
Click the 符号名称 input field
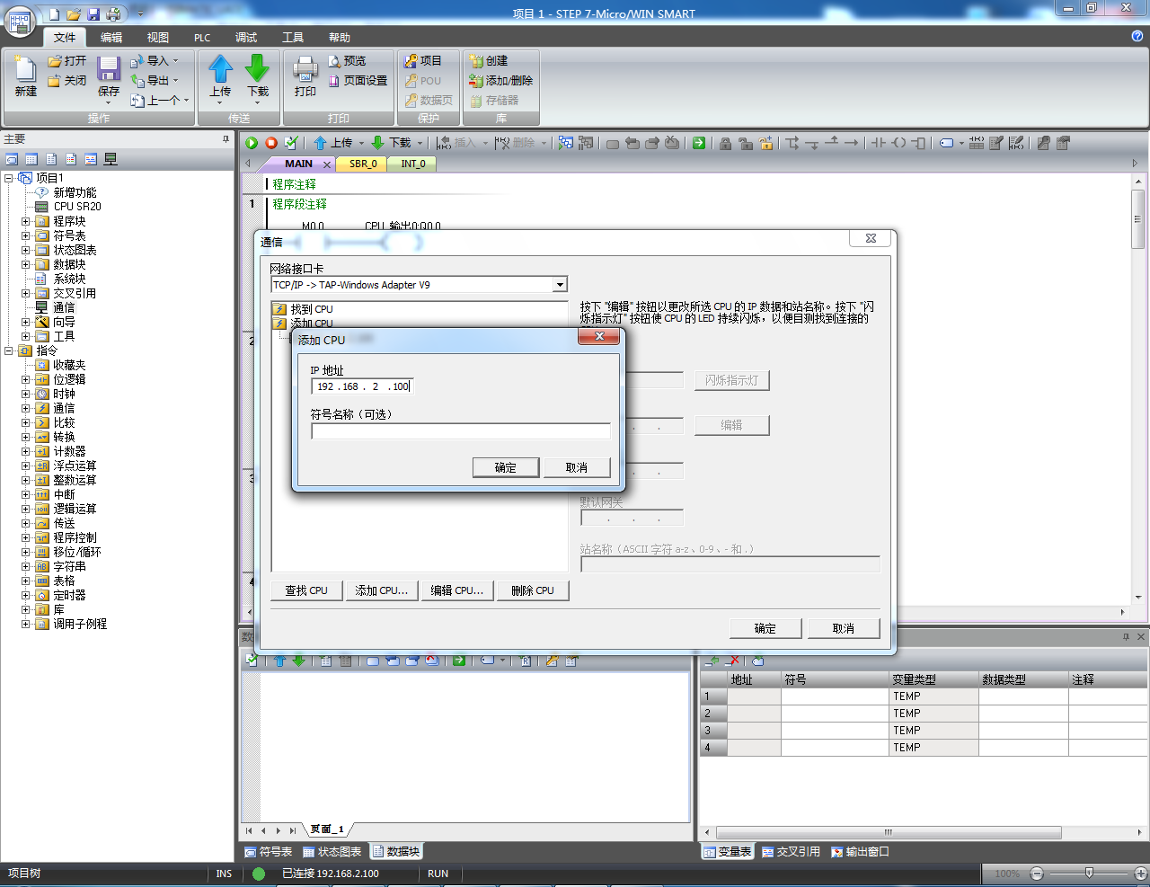click(x=461, y=431)
